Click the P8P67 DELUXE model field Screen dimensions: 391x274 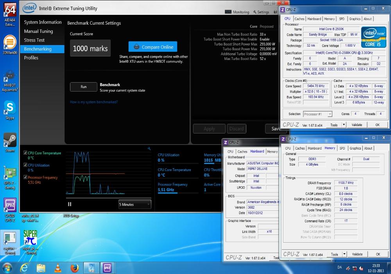263,169
